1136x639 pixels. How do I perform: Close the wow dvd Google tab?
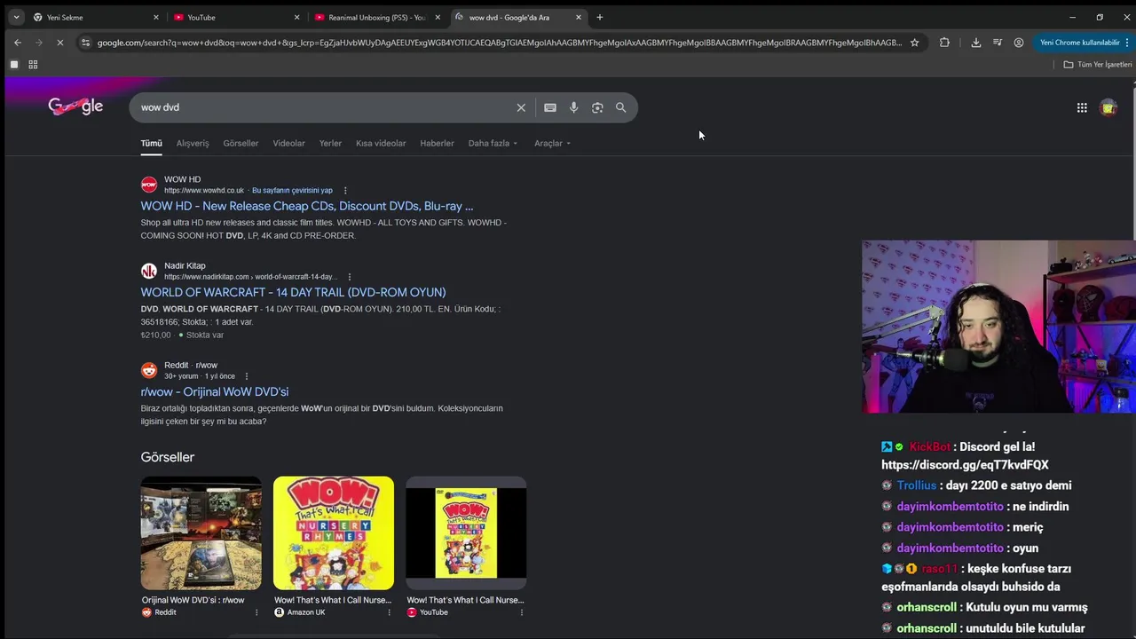[579, 17]
